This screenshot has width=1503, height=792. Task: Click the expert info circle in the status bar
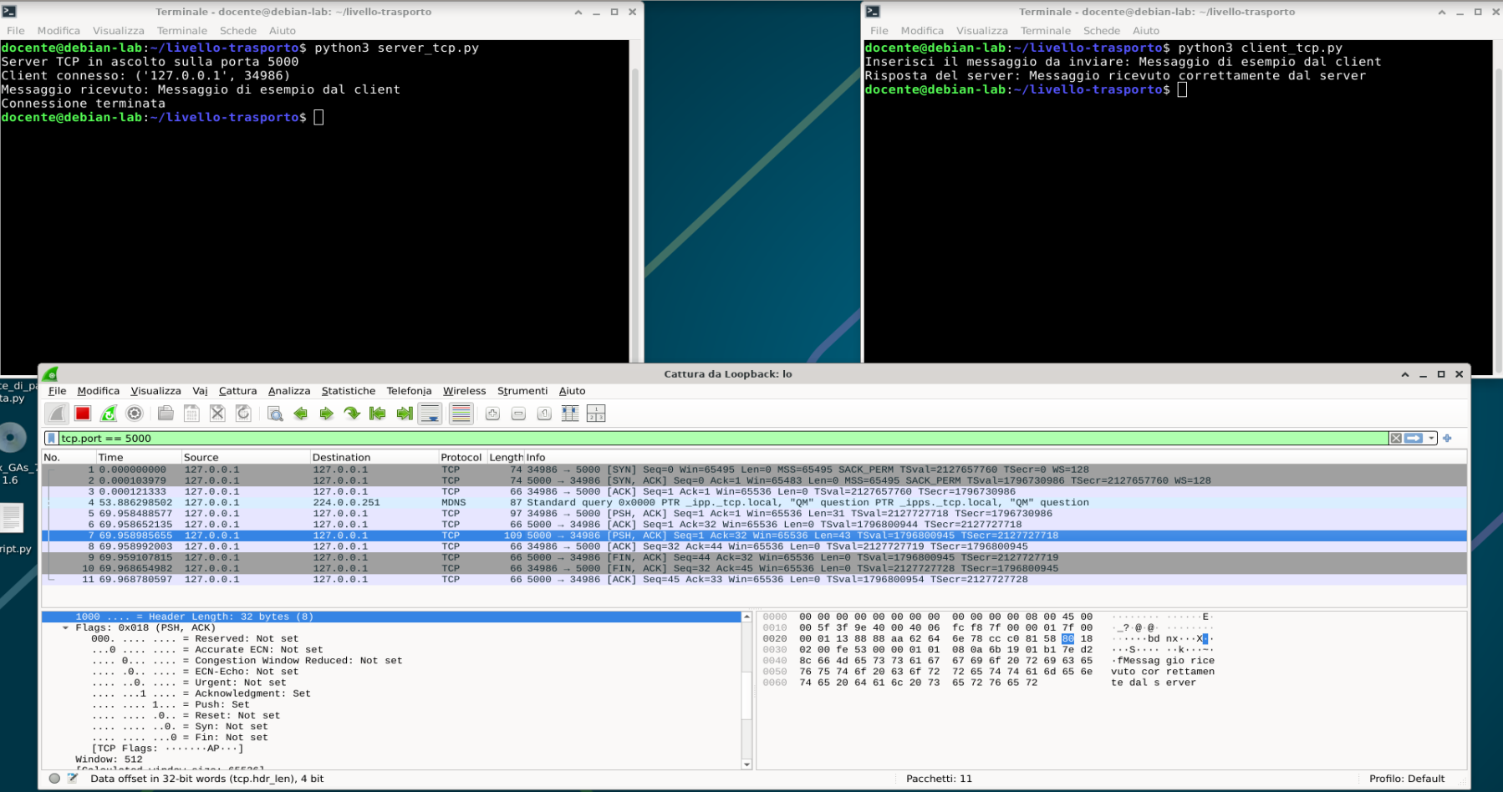tap(54, 779)
